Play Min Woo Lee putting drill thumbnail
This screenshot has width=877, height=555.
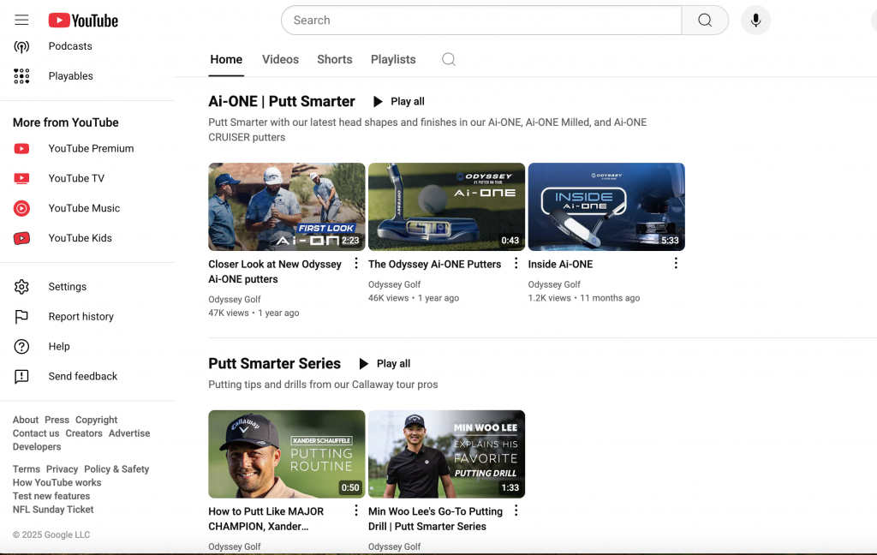(x=447, y=454)
